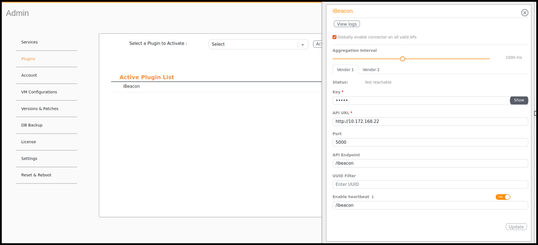The height and width of the screenshot is (245, 538).
Task: Click the View logs button
Action: (347, 24)
